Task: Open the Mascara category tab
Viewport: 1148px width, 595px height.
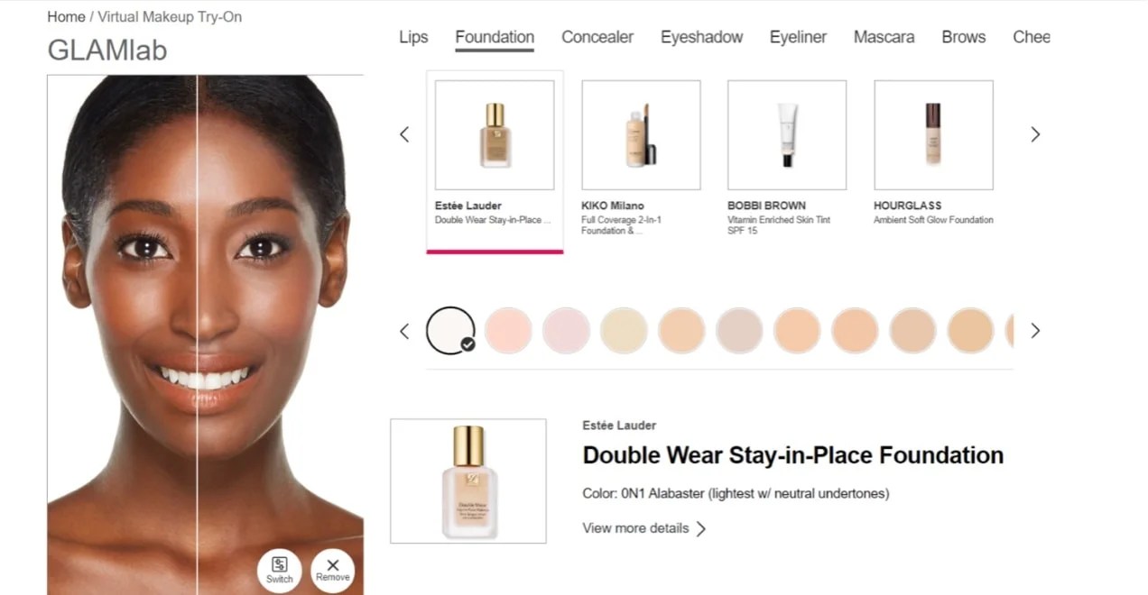Action: tap(884, 37)
